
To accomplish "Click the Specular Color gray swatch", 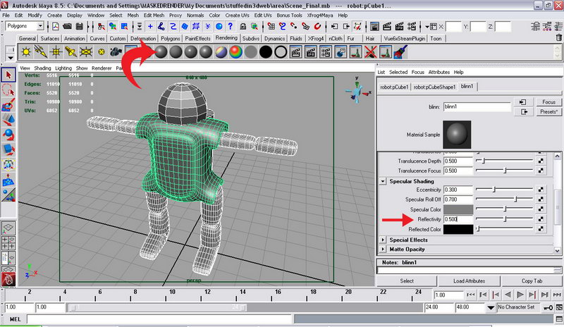I will 458,209.
